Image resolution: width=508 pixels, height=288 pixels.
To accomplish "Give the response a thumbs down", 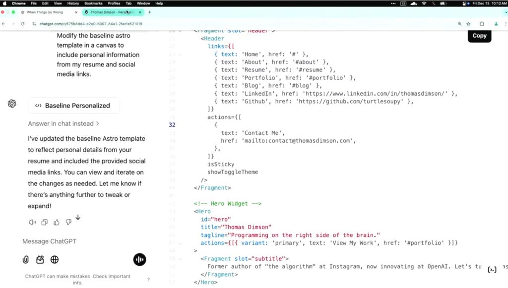I will click(68, 223).
